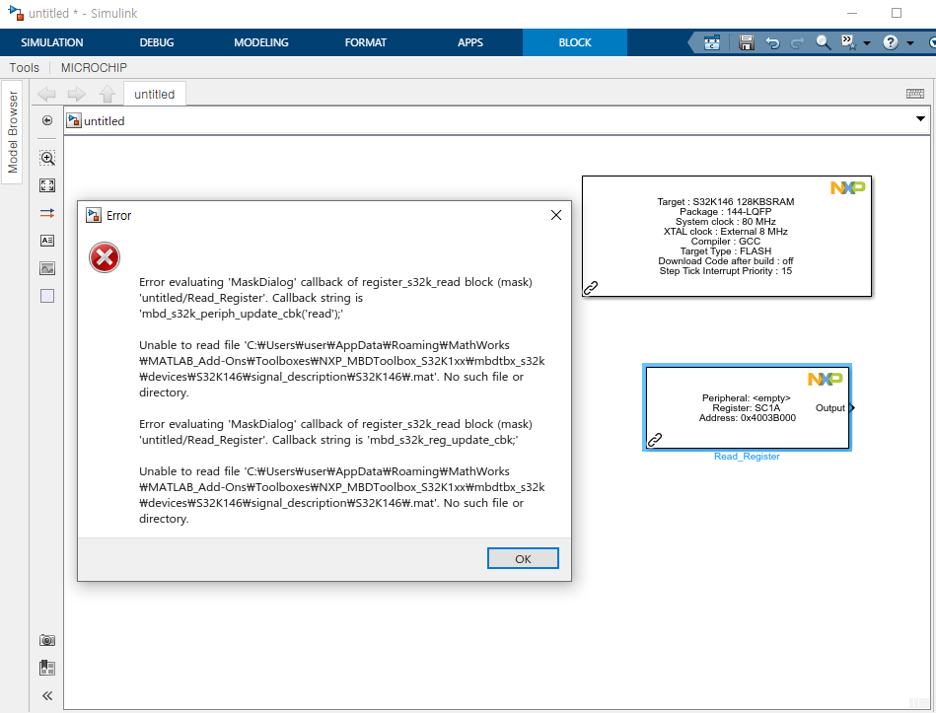Open the Help dropdown arrow in toolbar
The height and width of the screenshot is (713, 936).
pos(910,43)
